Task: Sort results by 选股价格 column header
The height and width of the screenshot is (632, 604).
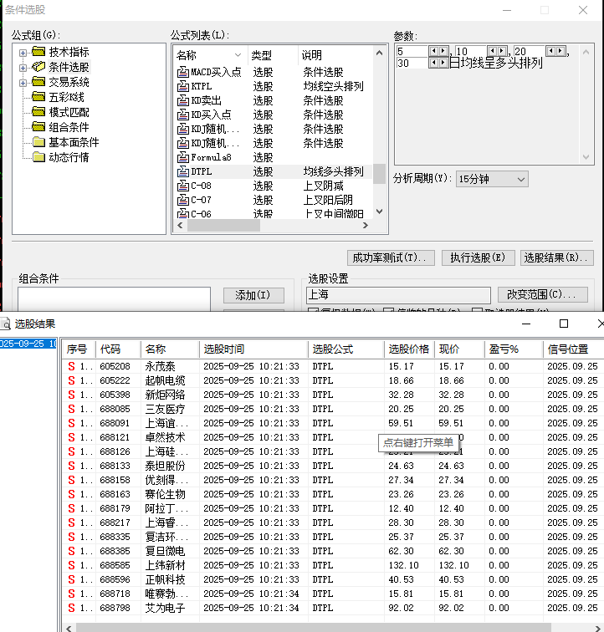Action: (408, 349)
